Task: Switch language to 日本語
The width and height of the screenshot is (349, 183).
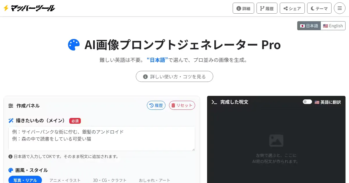Action: coord(309,26)
